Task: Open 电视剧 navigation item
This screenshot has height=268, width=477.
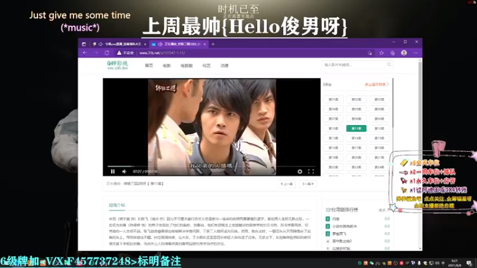Action: pos(187,66)
